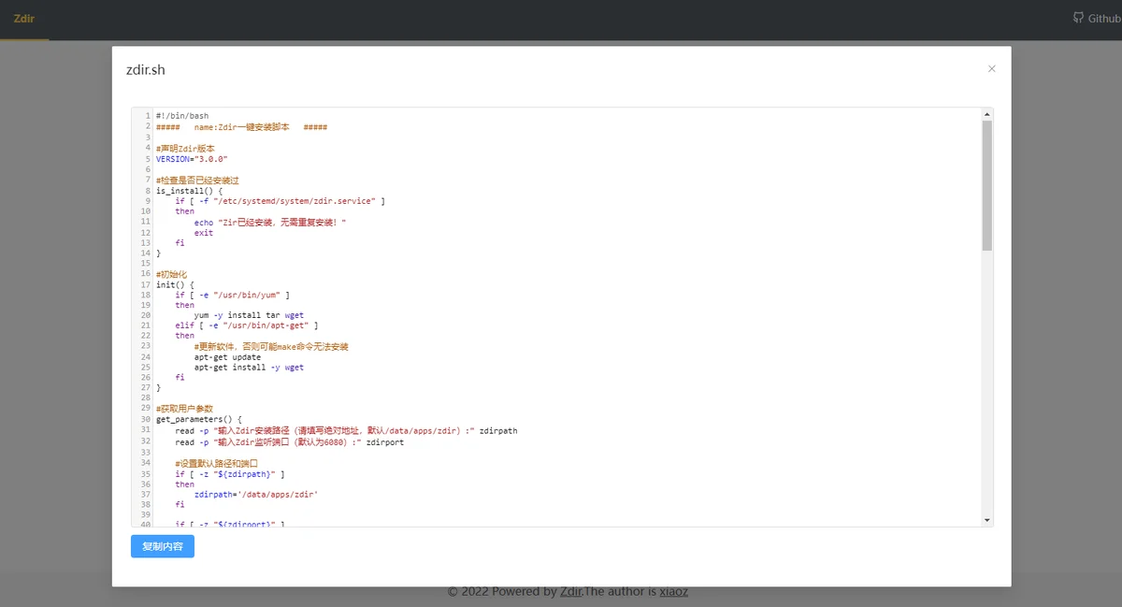Image resolution: width=1122 pixels, height=607 pixels.
Task: Click the zdir.service check line
Action: coord(280,200)
